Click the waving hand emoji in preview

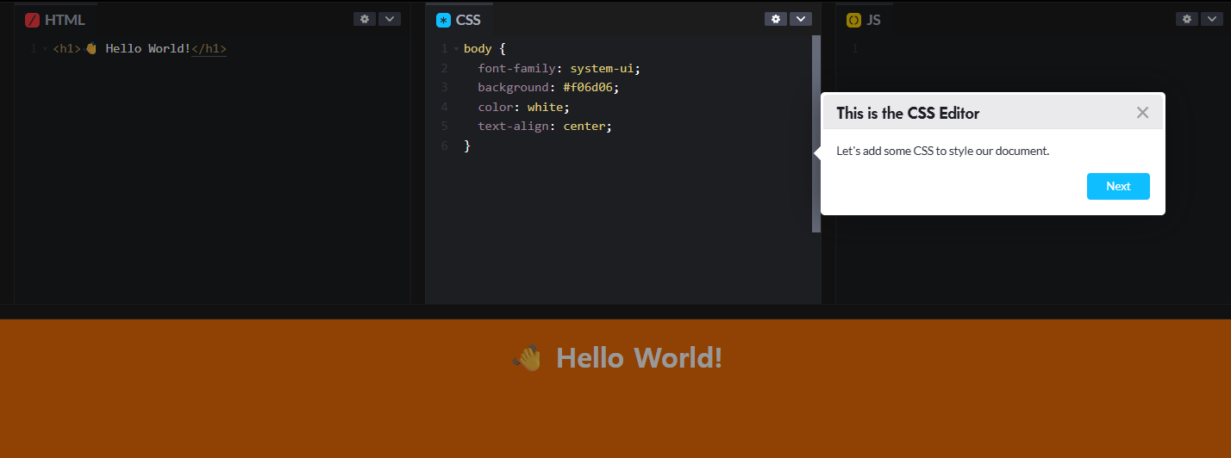coord(527,357)
